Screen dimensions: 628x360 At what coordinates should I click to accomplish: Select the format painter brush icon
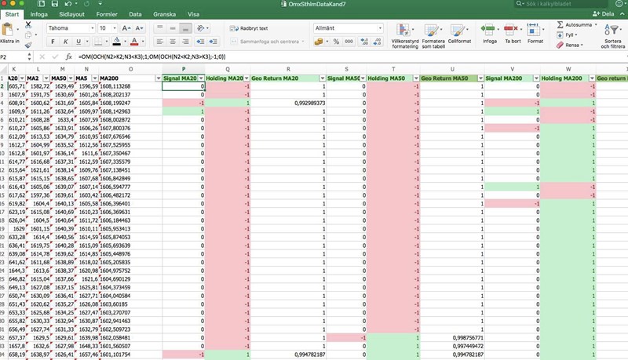click(29, 45)
